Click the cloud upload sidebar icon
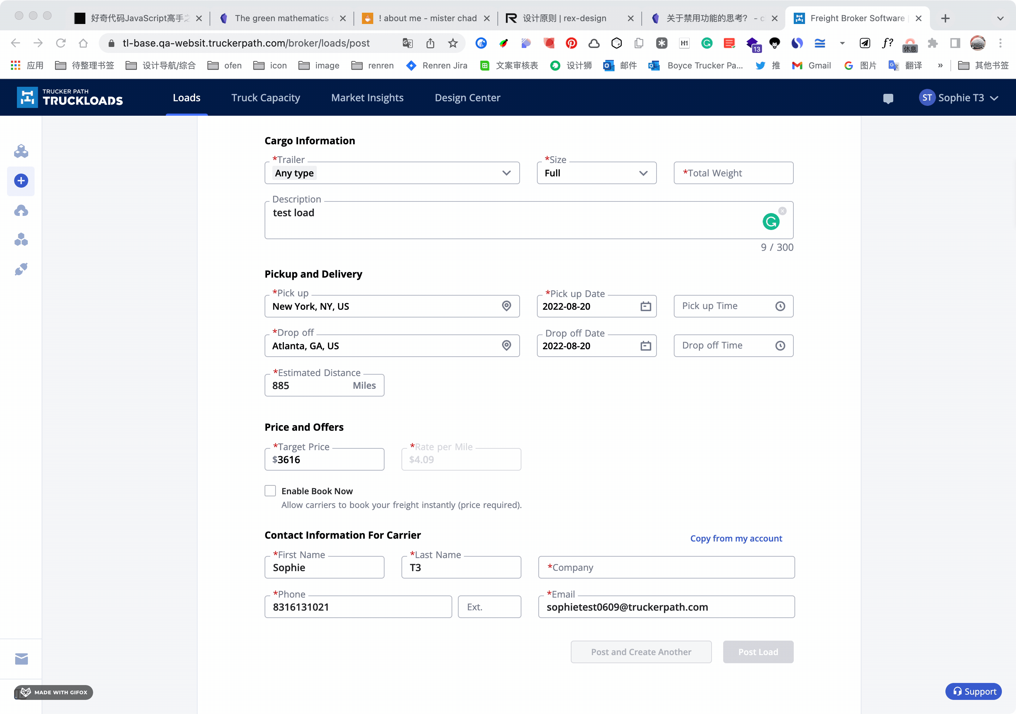The width and height of the screenshot is (1016, 714). 21,211
